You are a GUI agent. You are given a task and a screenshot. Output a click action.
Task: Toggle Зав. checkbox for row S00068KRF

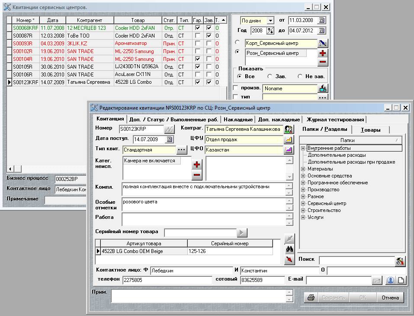[x=209, y=28]
